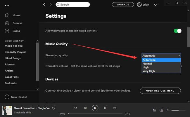
Task: Expand the user menu chevron next to brian
Action: click(155, 5)
